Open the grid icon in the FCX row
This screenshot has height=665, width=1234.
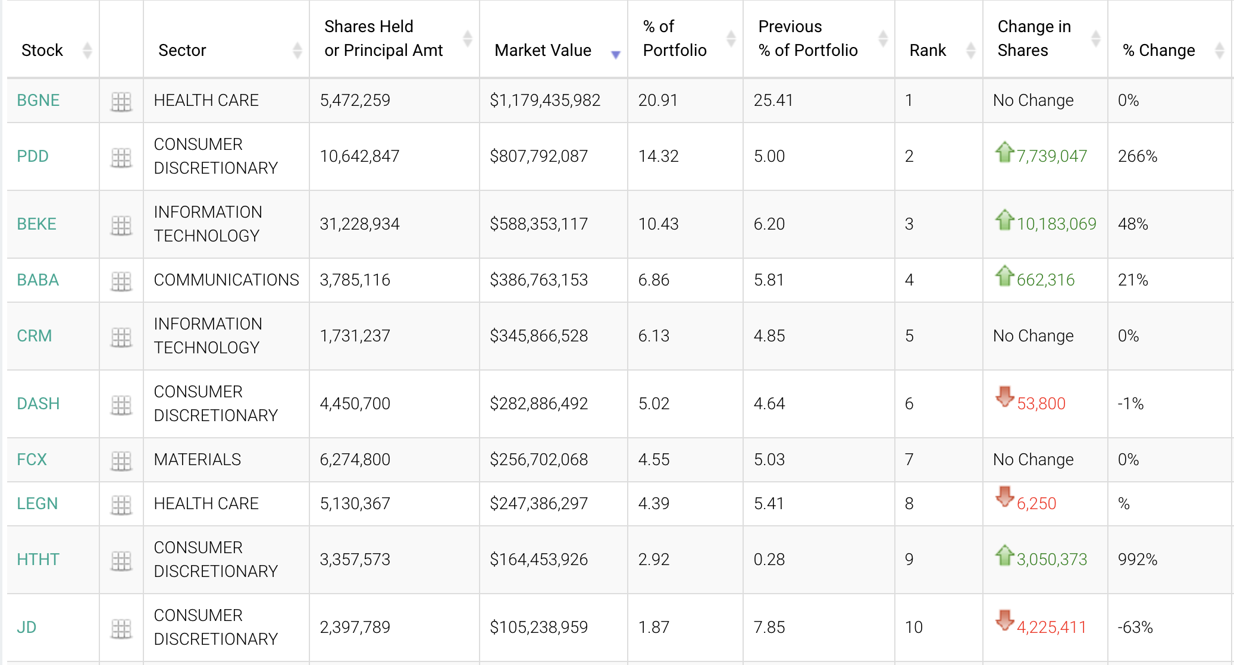point(121,460)
